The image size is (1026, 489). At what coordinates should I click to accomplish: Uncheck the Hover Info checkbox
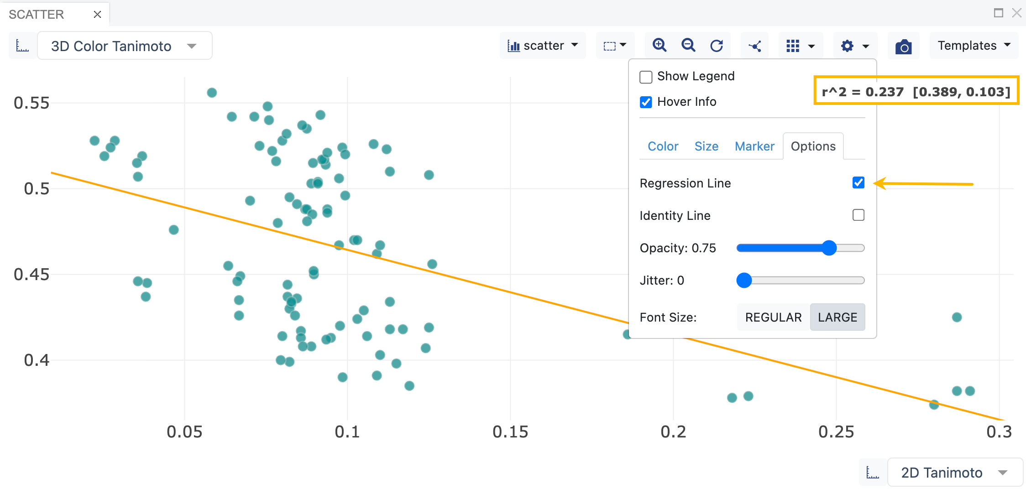pos(646,102)
